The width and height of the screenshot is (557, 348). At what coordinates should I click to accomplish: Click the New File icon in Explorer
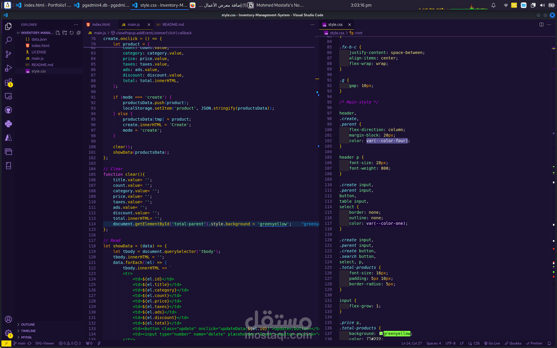(58, 33)
